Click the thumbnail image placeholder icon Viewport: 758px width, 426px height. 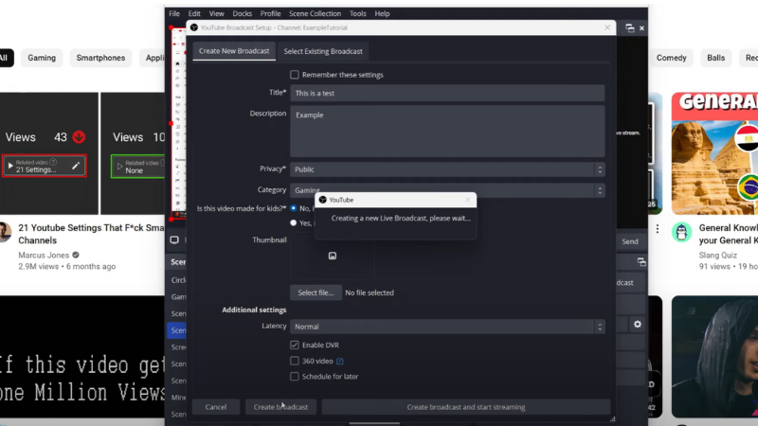point(333,256)
